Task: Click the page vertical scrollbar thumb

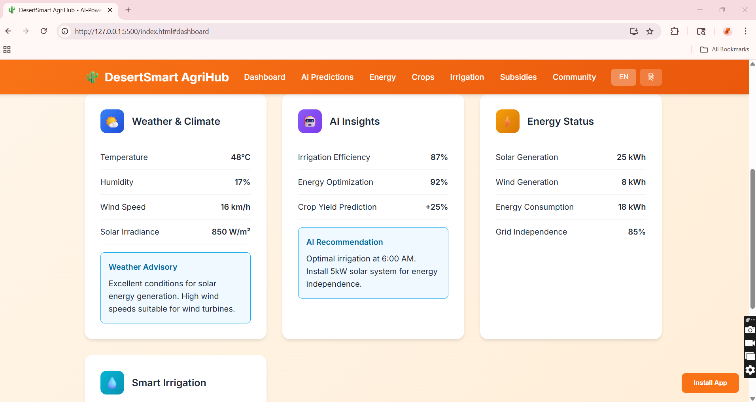Action: point(752,239)
